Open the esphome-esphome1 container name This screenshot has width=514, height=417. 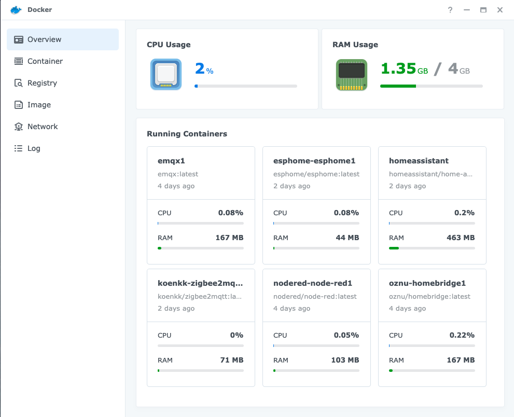tap(314, 161)
